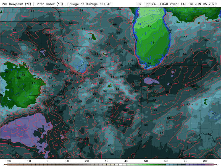Click the "Lifted Index (°C)" title text

point(49,4)
